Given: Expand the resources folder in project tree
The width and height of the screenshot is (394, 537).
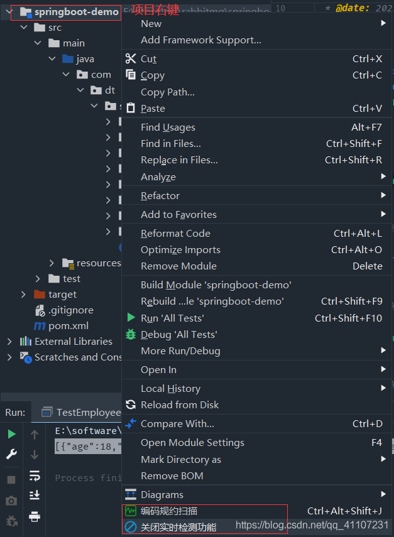Looking at the screenshot, I should 53,263.
